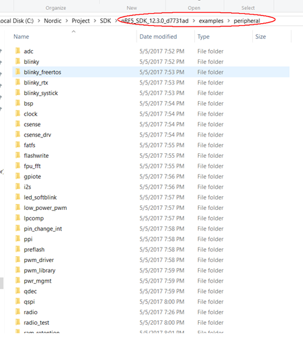Expand the chevron after Nordic in path
The height and width of the screenshot is (342, 303).
(67, 21)
